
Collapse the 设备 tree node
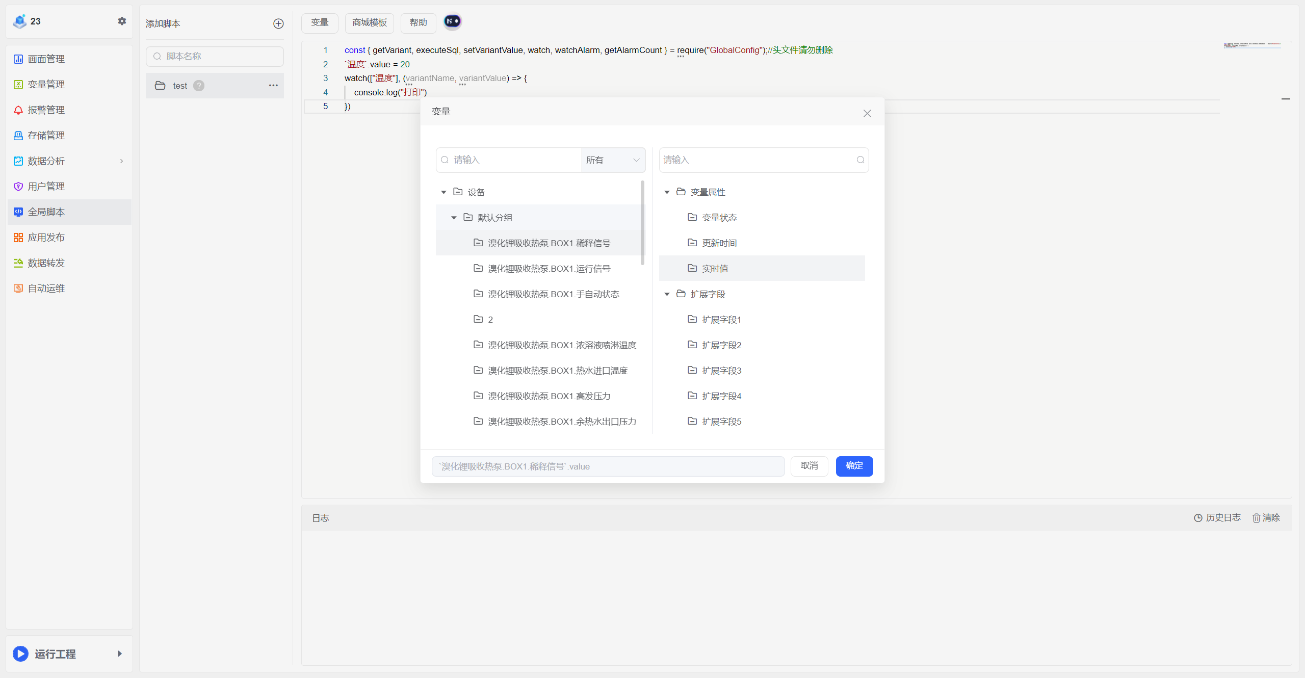coord(443,192)
